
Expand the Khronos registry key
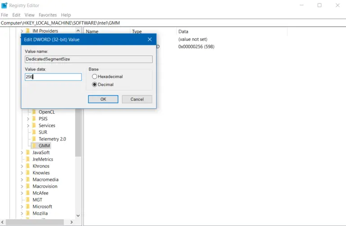(22, 166)
